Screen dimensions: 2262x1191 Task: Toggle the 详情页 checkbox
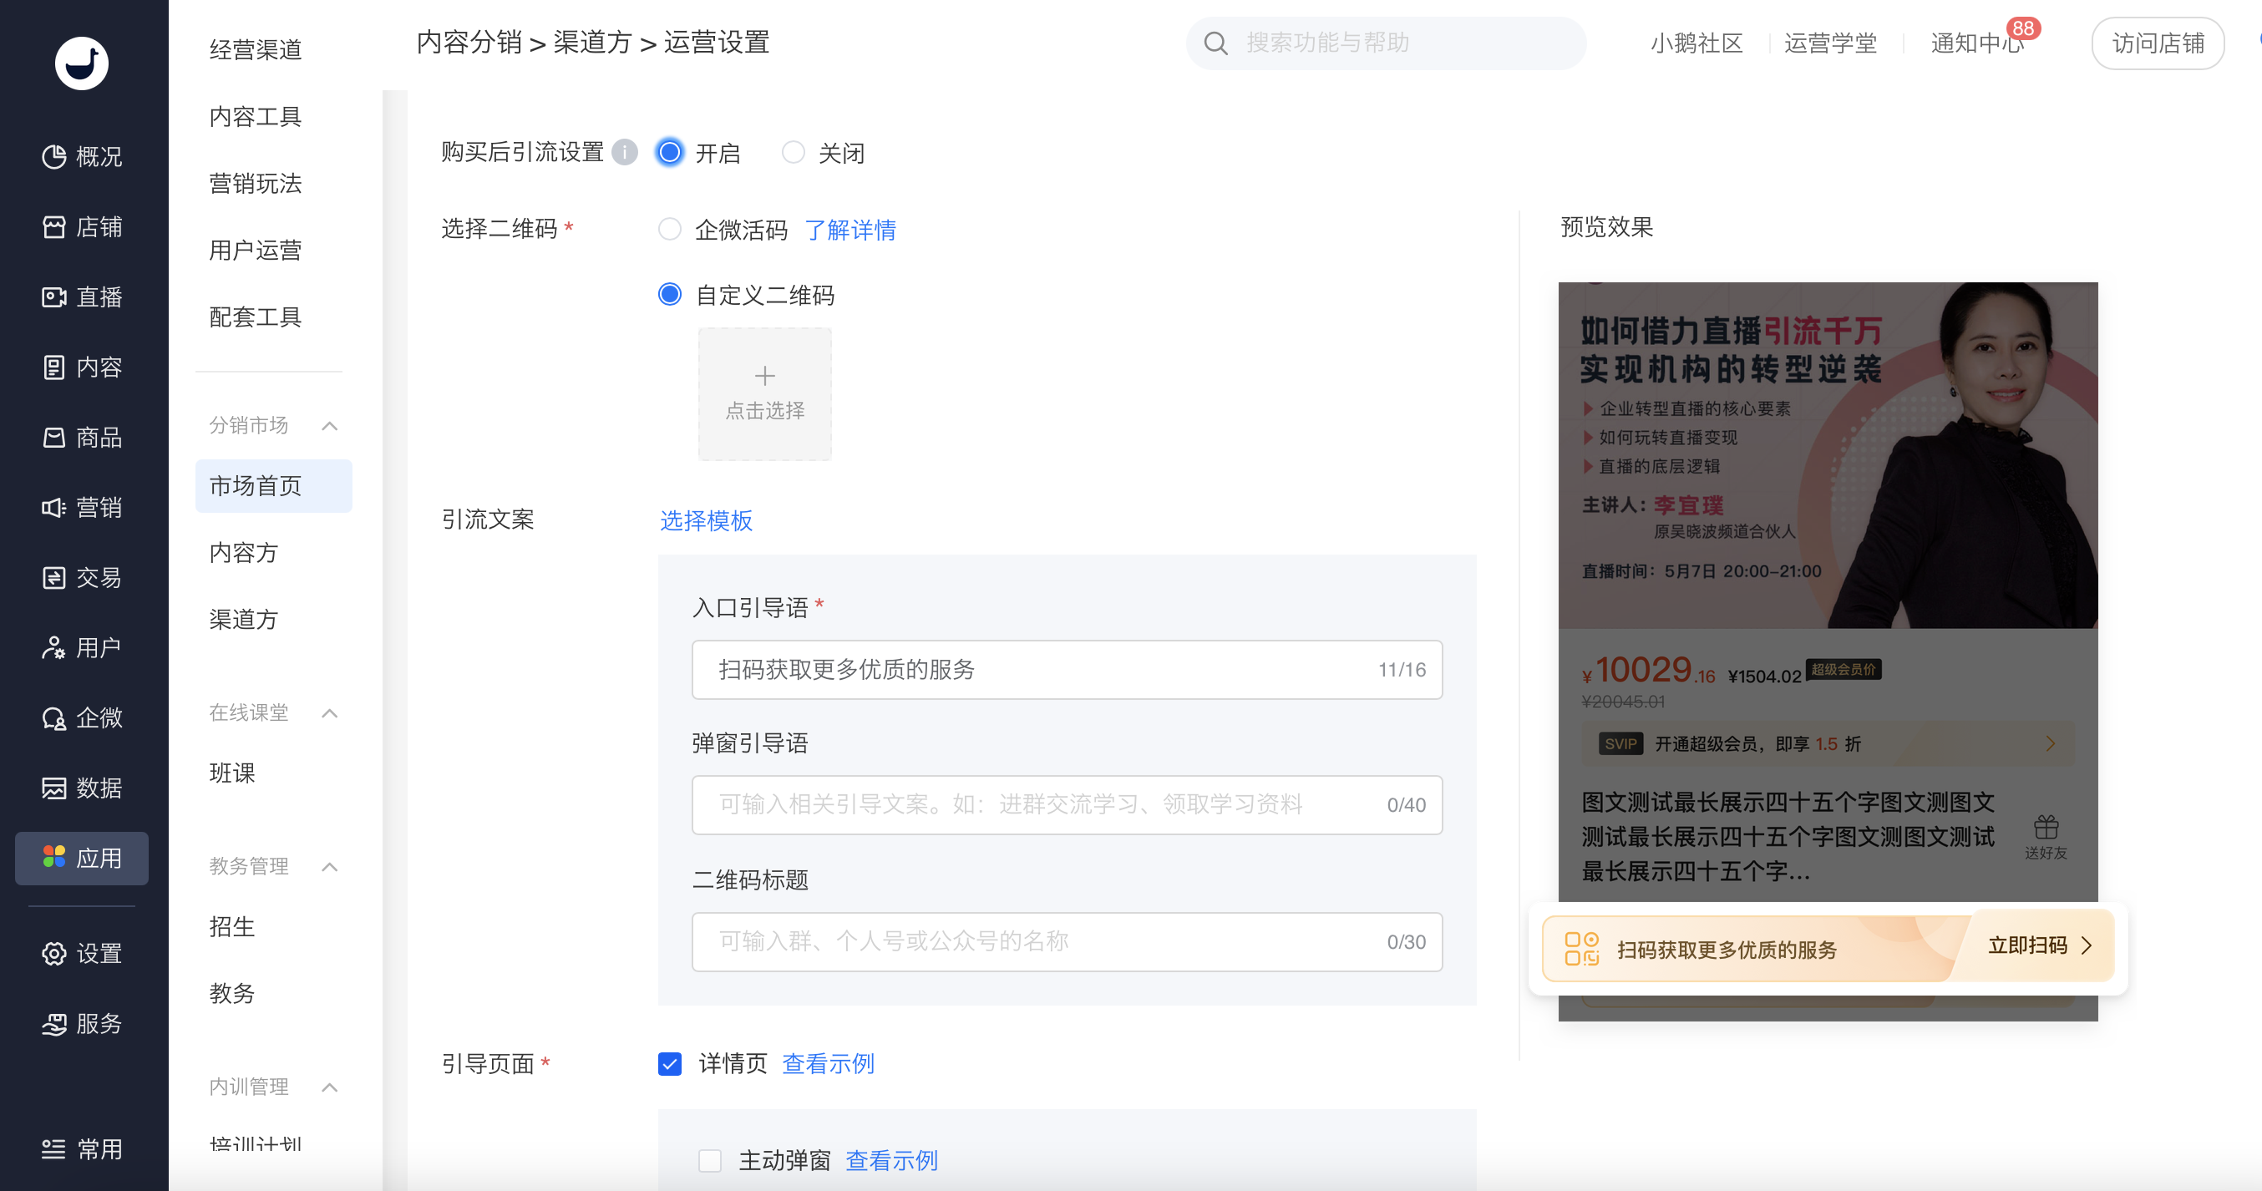(669, 1064)
